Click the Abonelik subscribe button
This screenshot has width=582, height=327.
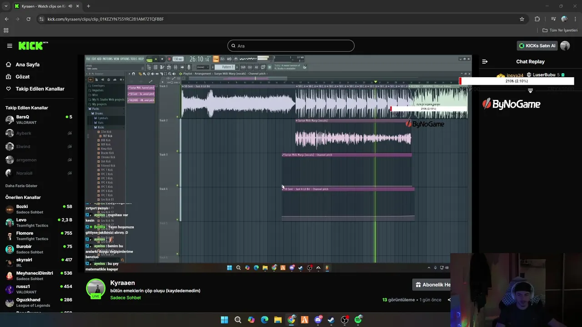tap(431, 285)
